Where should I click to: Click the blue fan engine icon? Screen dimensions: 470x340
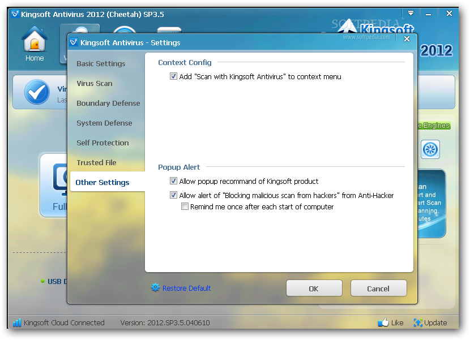tap(430, 149)
